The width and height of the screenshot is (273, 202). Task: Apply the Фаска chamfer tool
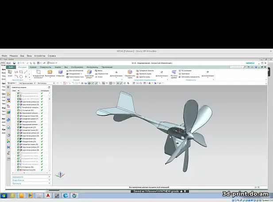(99, 71)
